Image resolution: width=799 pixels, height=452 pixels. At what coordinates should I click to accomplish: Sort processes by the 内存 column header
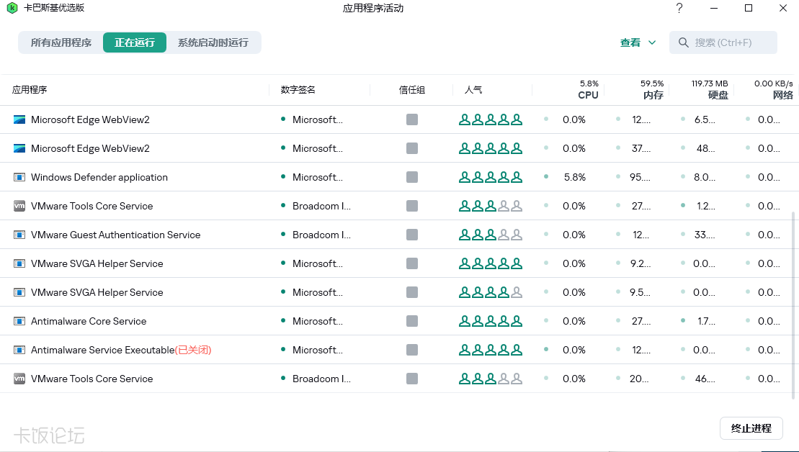[653, 95]
